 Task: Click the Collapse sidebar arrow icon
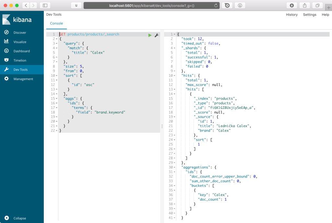[6, 218]
